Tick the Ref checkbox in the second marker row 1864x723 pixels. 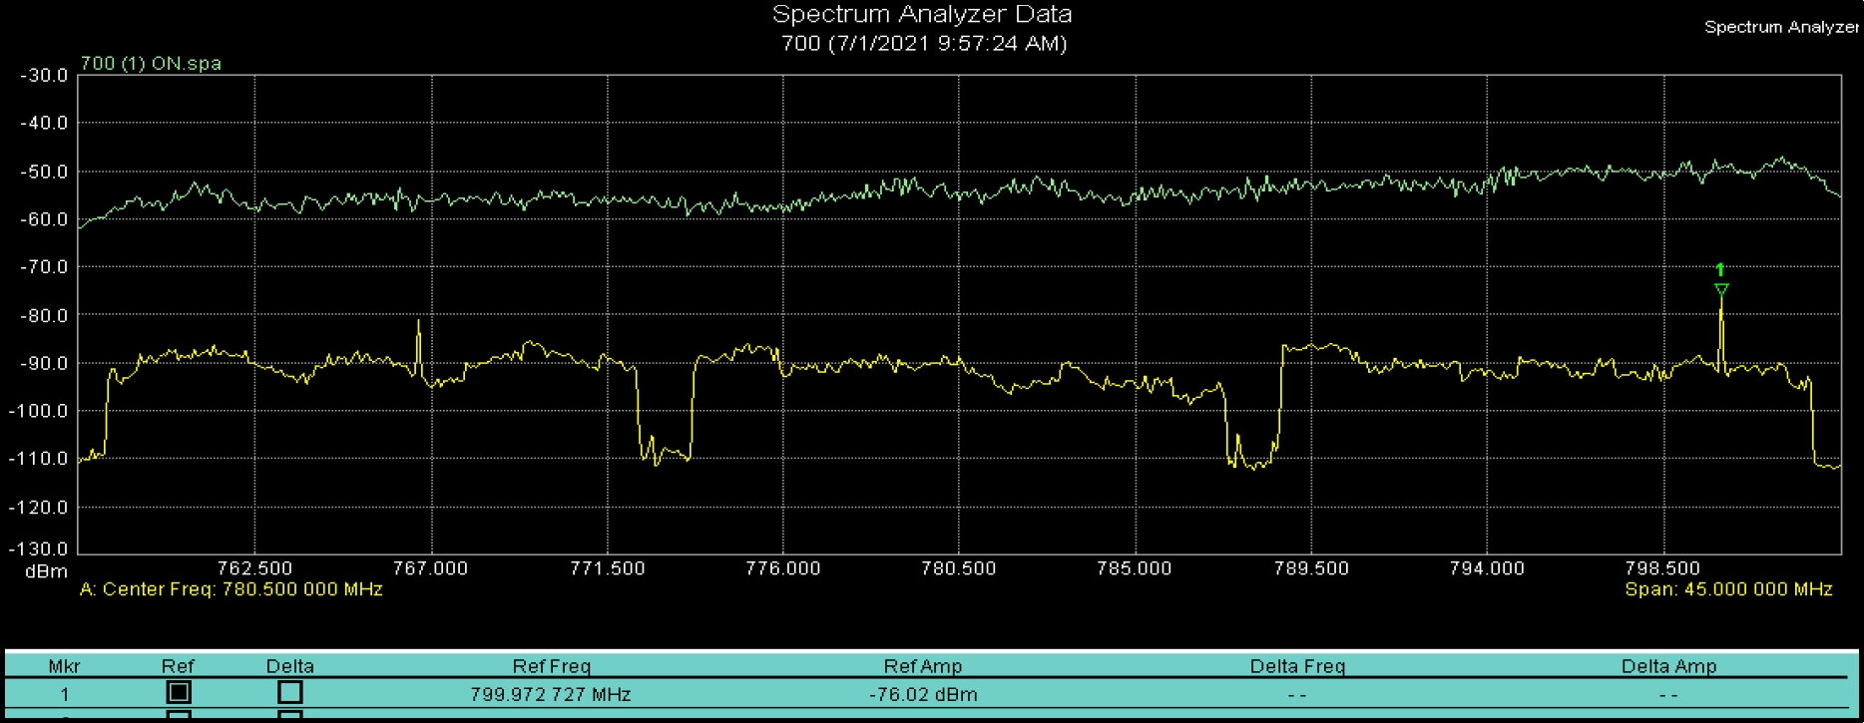point(179,716)
